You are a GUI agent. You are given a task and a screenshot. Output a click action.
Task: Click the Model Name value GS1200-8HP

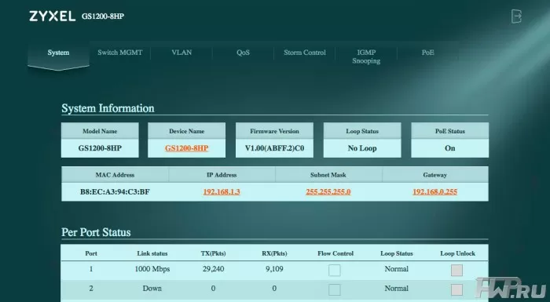[100, 148]
